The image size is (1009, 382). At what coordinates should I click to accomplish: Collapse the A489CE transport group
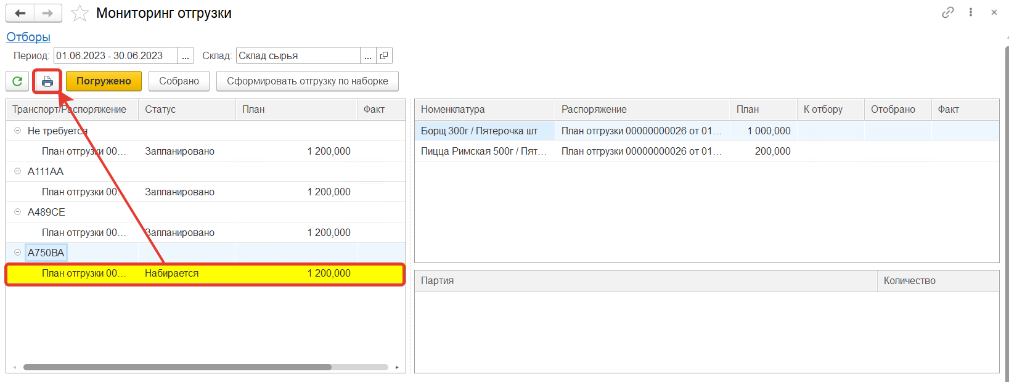pos(17,212)
